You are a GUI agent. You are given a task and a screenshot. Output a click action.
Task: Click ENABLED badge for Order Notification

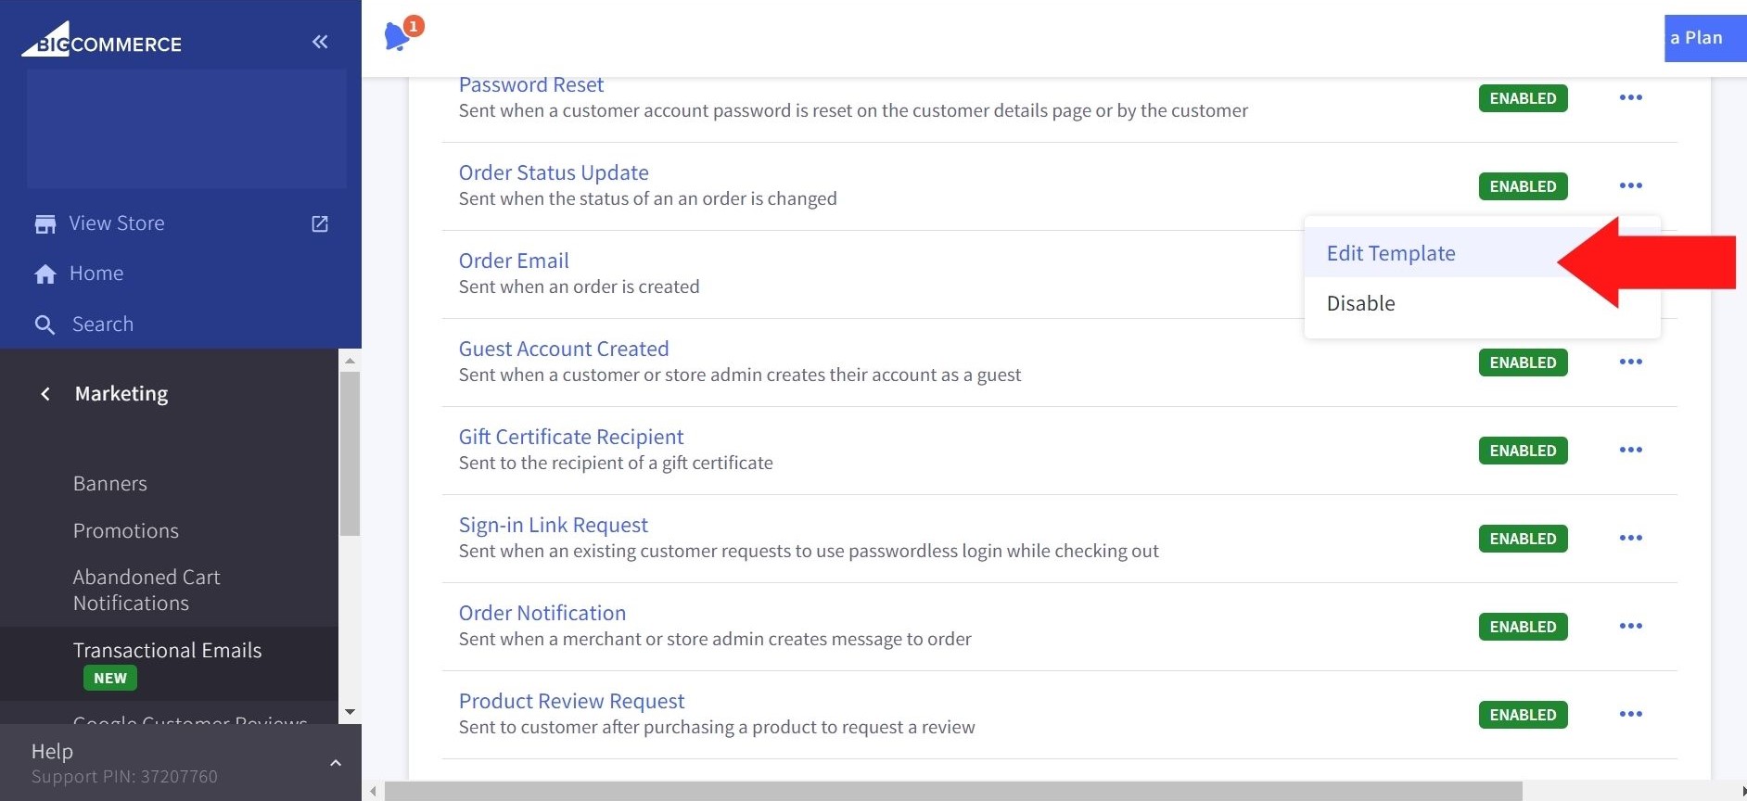[x=1523, y=627]
